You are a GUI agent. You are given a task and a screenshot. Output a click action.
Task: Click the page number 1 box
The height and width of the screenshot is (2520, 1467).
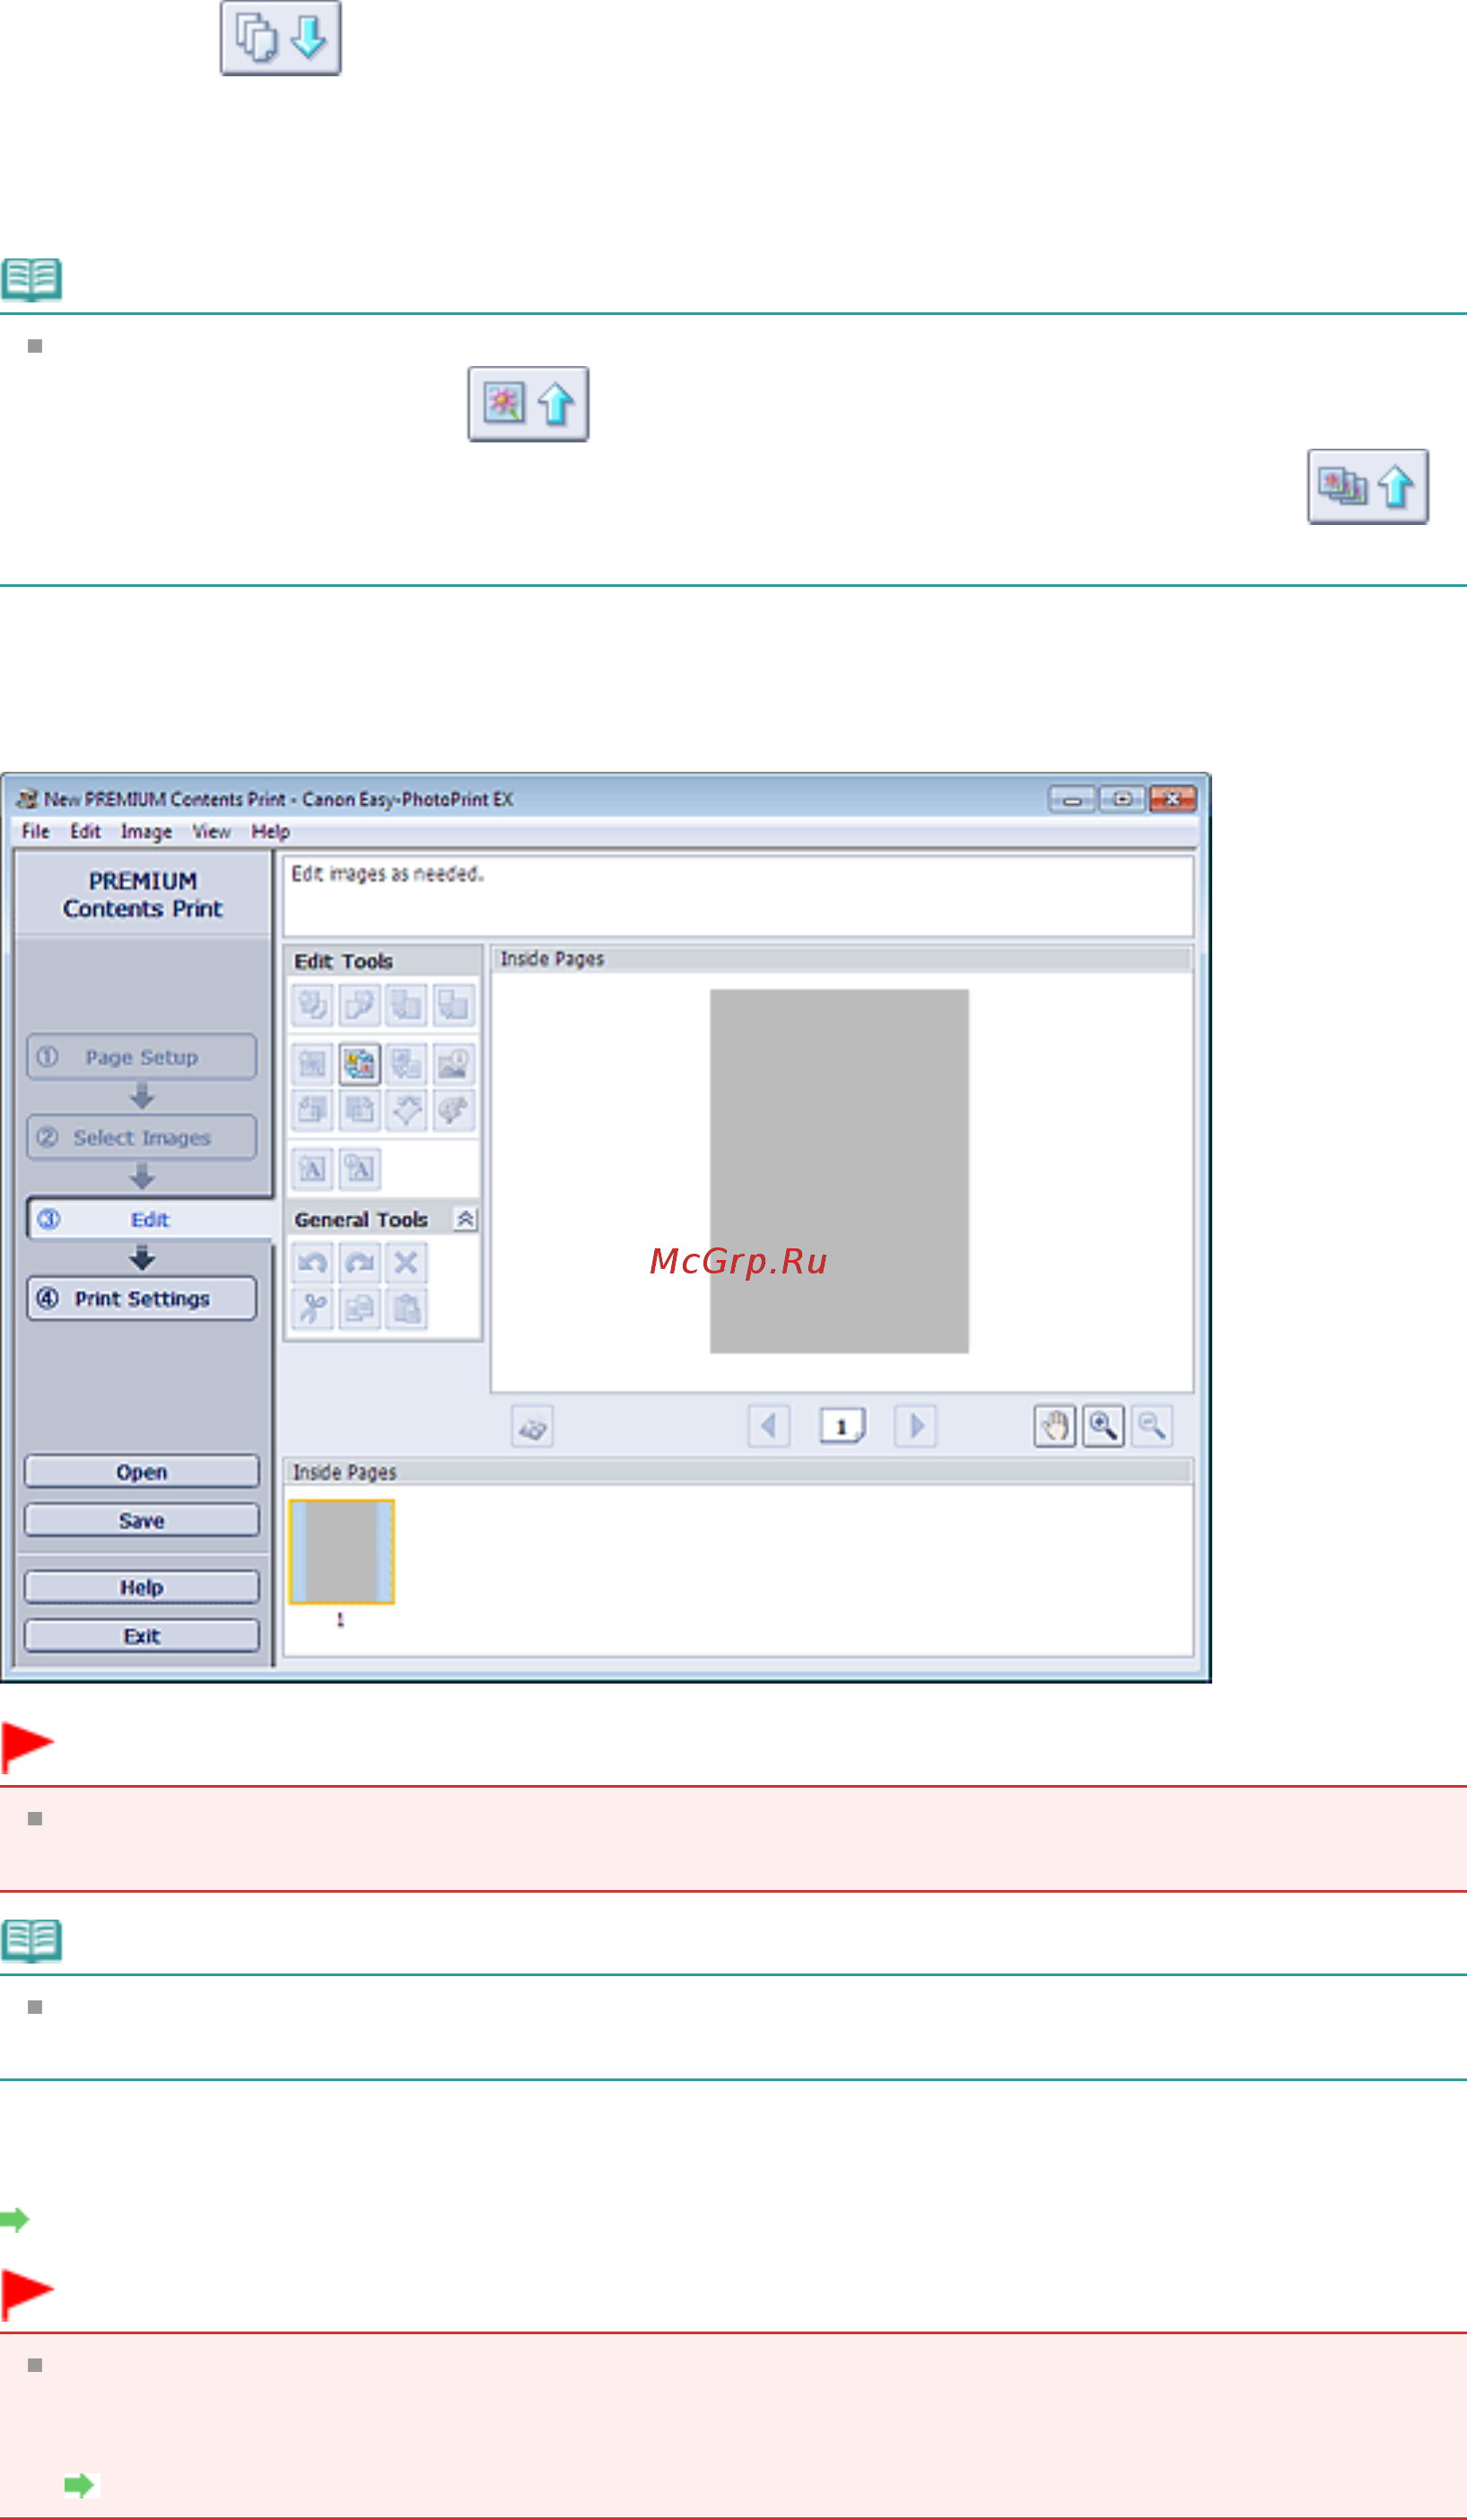842,1426
